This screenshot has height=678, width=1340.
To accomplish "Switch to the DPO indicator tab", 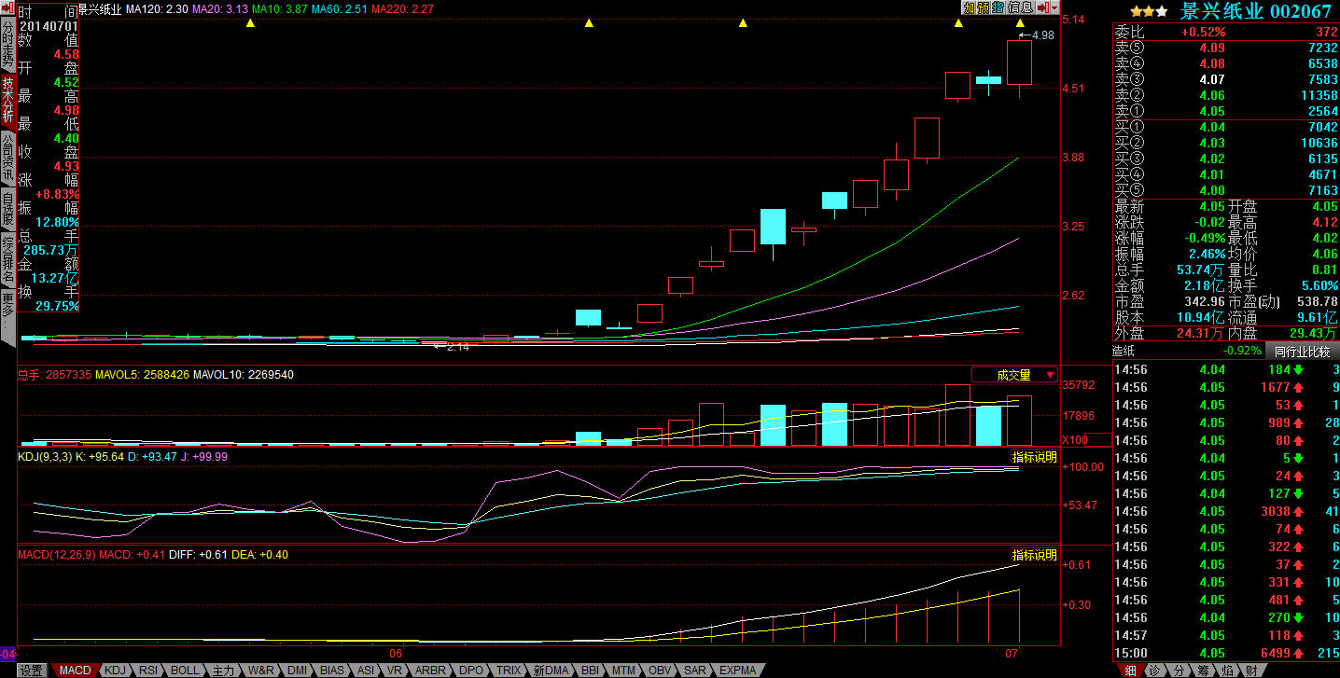I will tap(471, 671).
